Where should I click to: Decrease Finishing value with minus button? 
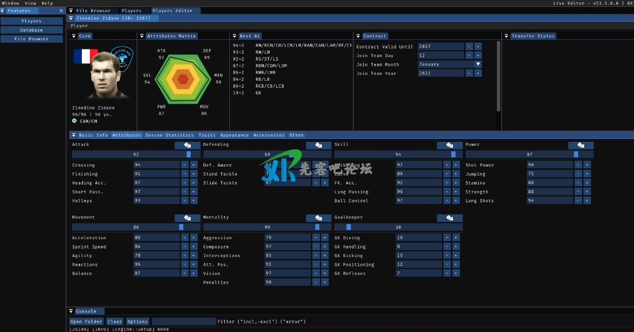[185, 174]
